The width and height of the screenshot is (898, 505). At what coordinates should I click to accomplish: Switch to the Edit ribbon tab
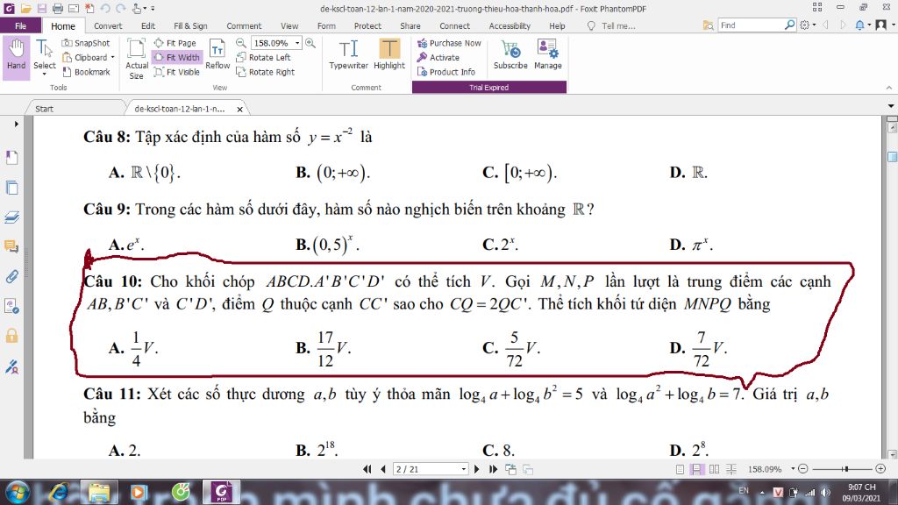(x=147, y=25)
